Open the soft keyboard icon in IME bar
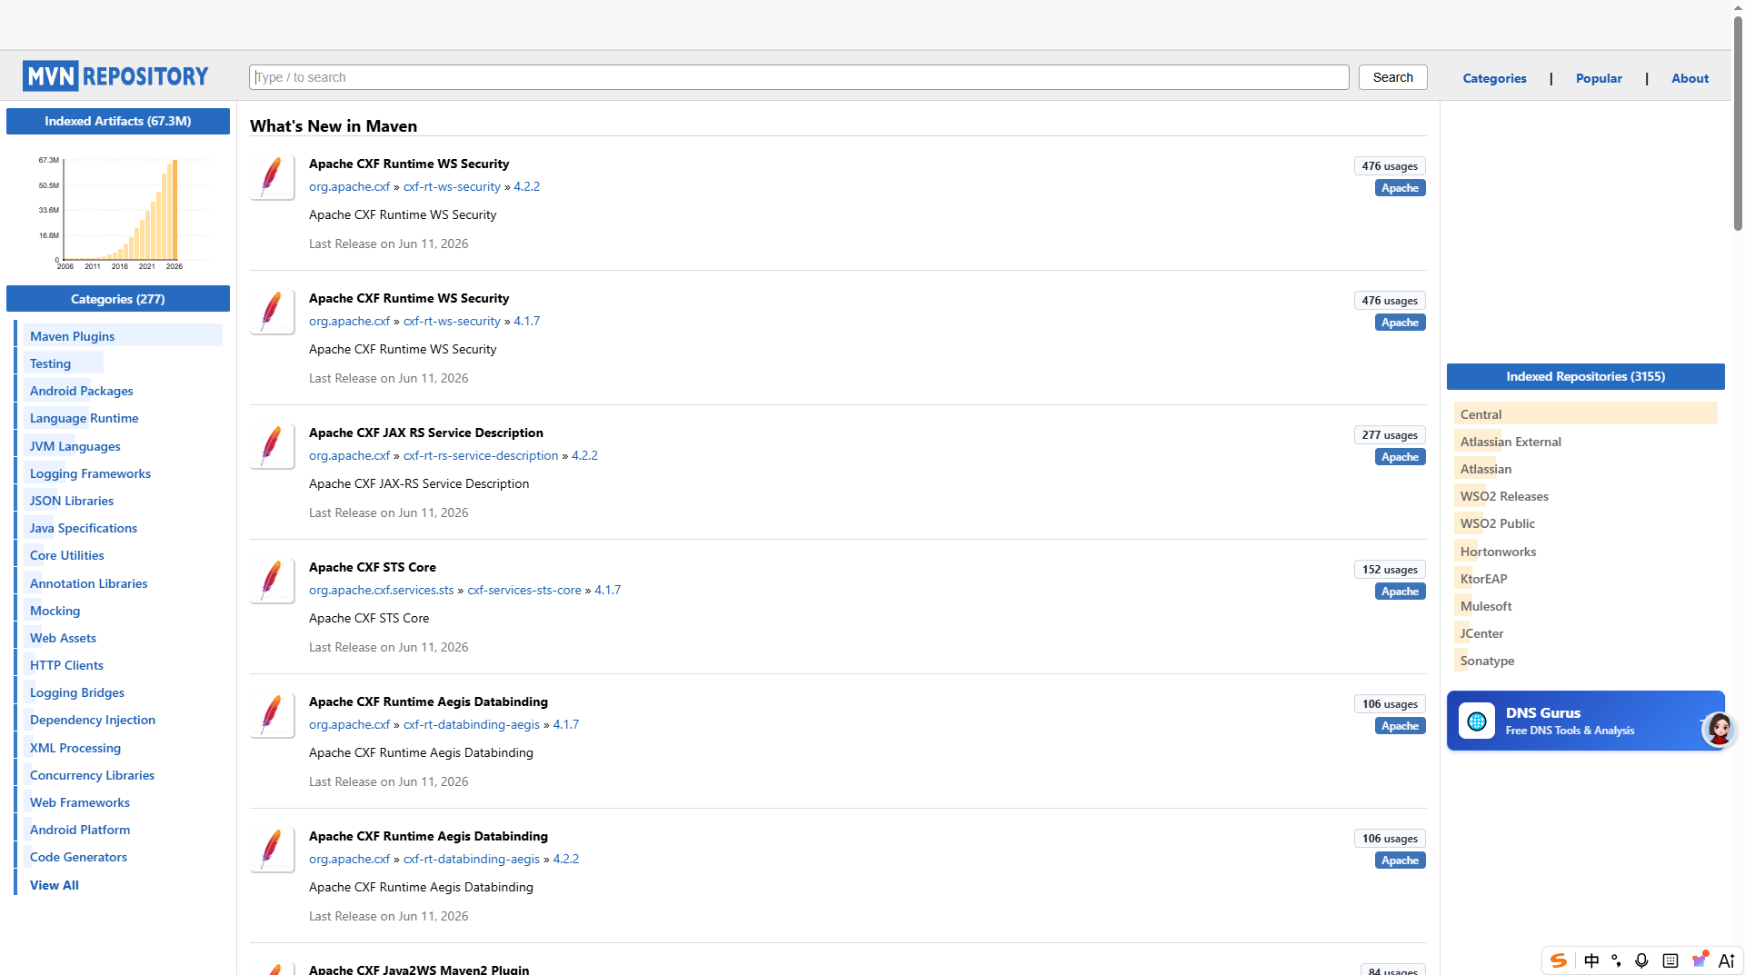1745x975 pixels. click(x=1670, y=960)
